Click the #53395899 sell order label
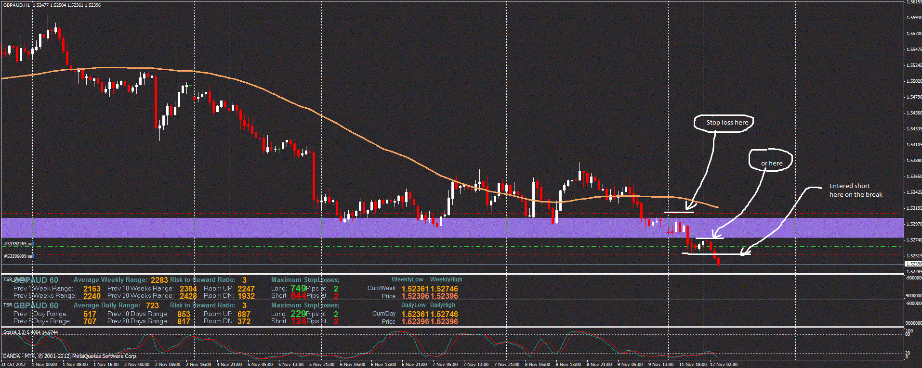This screenshot has height=368, width=922. coord(19,256)
